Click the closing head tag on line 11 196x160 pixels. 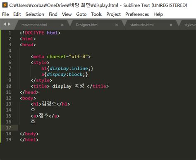pyautogui.click(x=29, y=92)
